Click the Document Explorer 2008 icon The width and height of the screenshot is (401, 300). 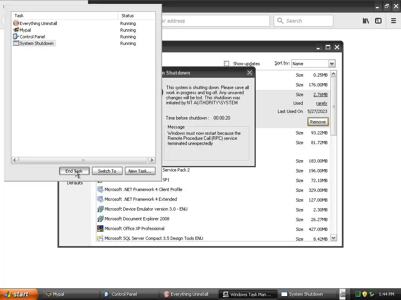pos(100,219)
